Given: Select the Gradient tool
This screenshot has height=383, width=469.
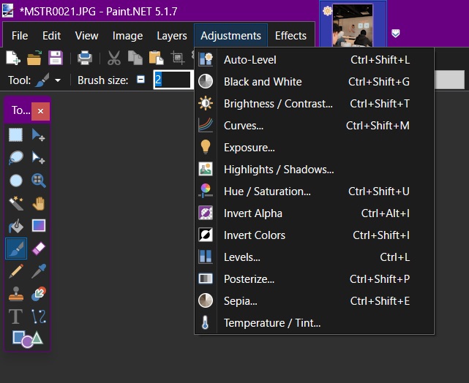Looking at the screenshot, I should coord(39,226).
